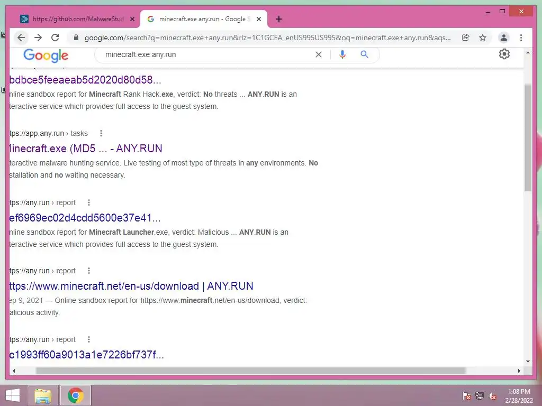542x406 pixels.
Task: Open the c1993ff60a9013a1e7226bf737f result
Action: (86, 355)
